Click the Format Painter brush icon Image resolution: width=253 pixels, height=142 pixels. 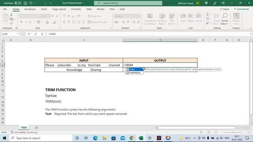point(11,24)
